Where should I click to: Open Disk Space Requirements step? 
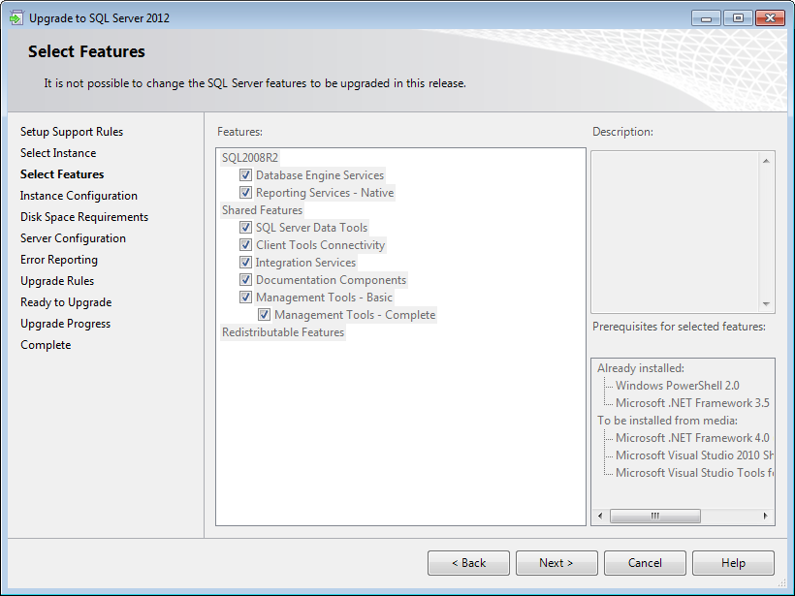[84, 217]
